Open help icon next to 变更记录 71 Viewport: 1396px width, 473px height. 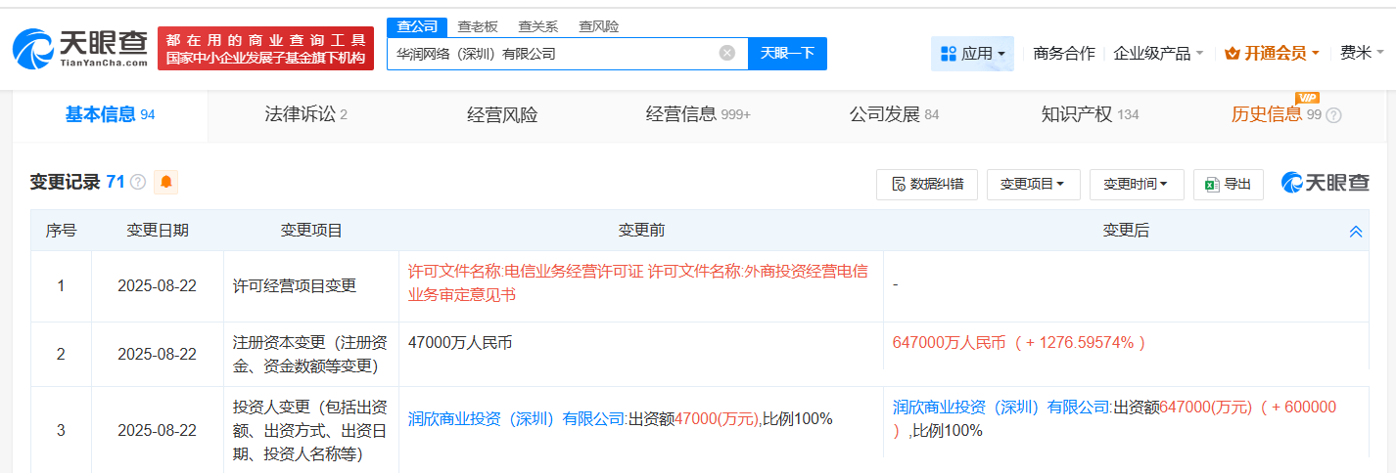(x=138, y=182)
